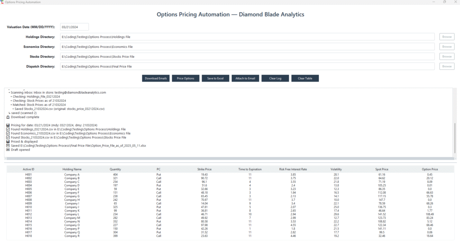Click the check icon beside Found Stocks line
Image resolution: width=460 pixels, height=247 pixels.
[x=8, y=138]
